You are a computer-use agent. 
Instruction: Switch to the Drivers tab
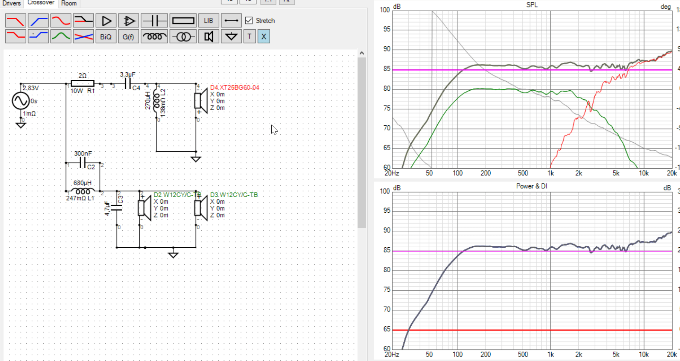tap(12, 3)
